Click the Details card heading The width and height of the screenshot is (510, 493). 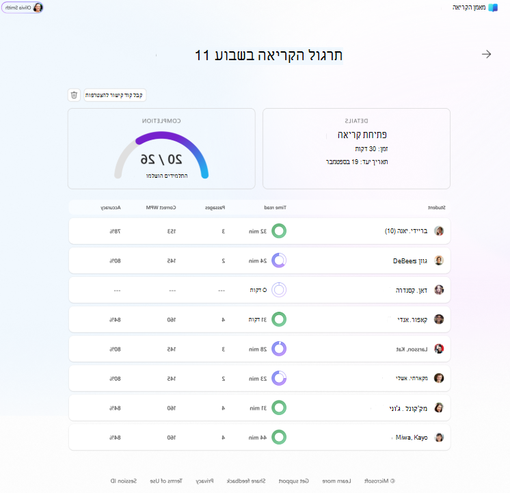coord(356,121)
